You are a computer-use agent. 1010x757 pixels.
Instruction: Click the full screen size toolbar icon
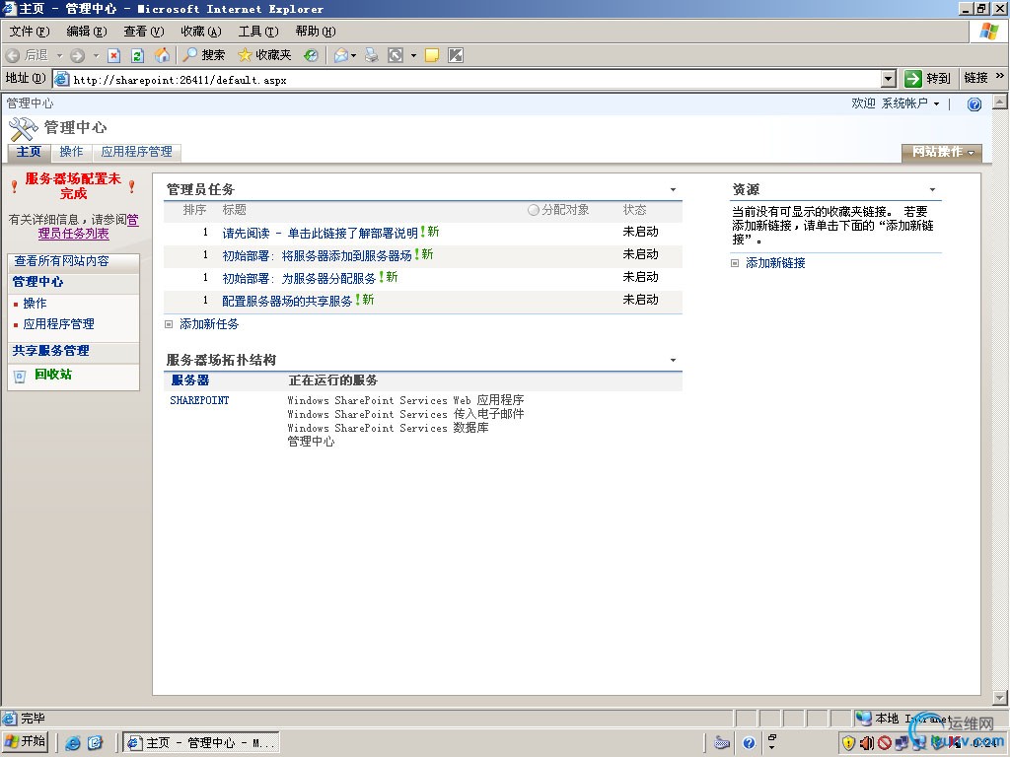point(396,56)
